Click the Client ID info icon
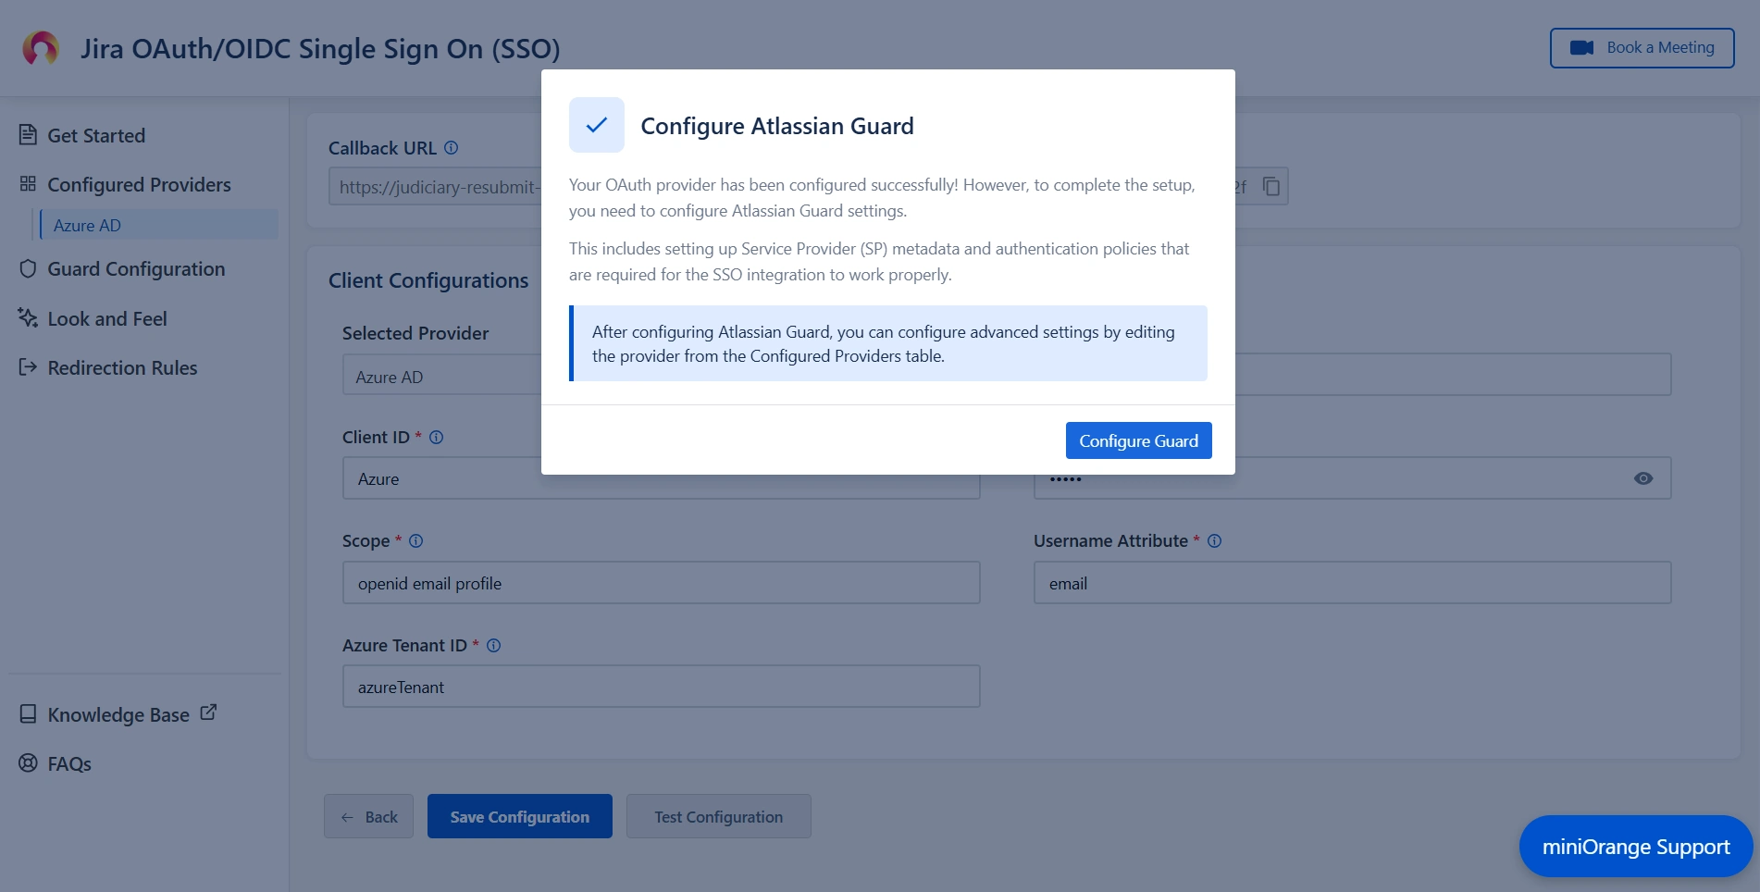The height and width of the screenshot is (892, 1760). coord(437,438)
